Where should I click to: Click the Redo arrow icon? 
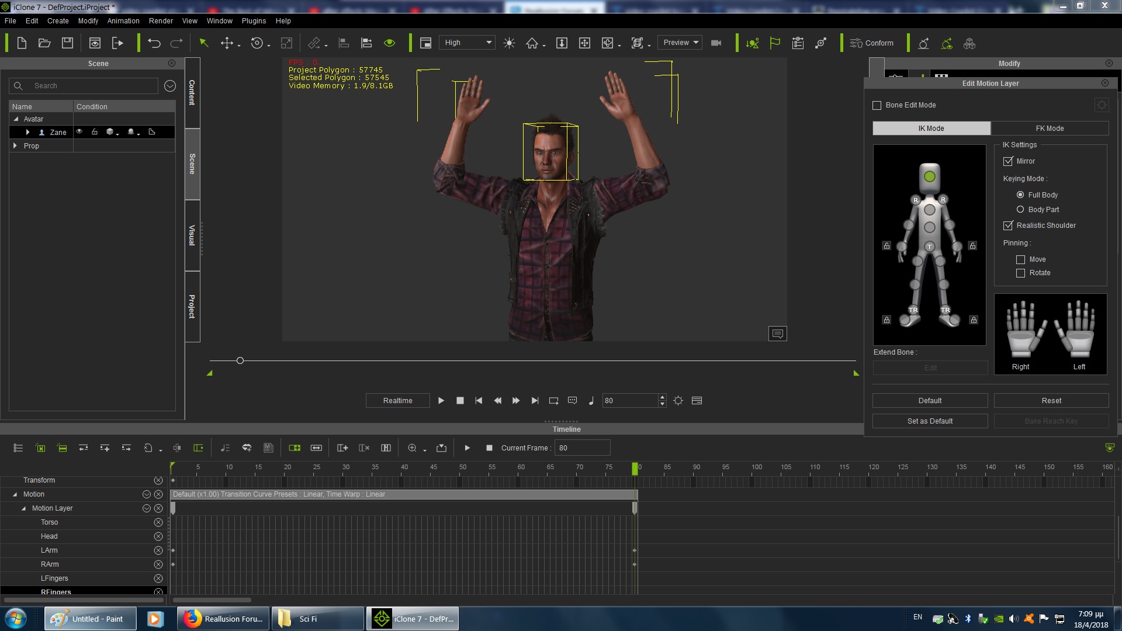[176, 43]
